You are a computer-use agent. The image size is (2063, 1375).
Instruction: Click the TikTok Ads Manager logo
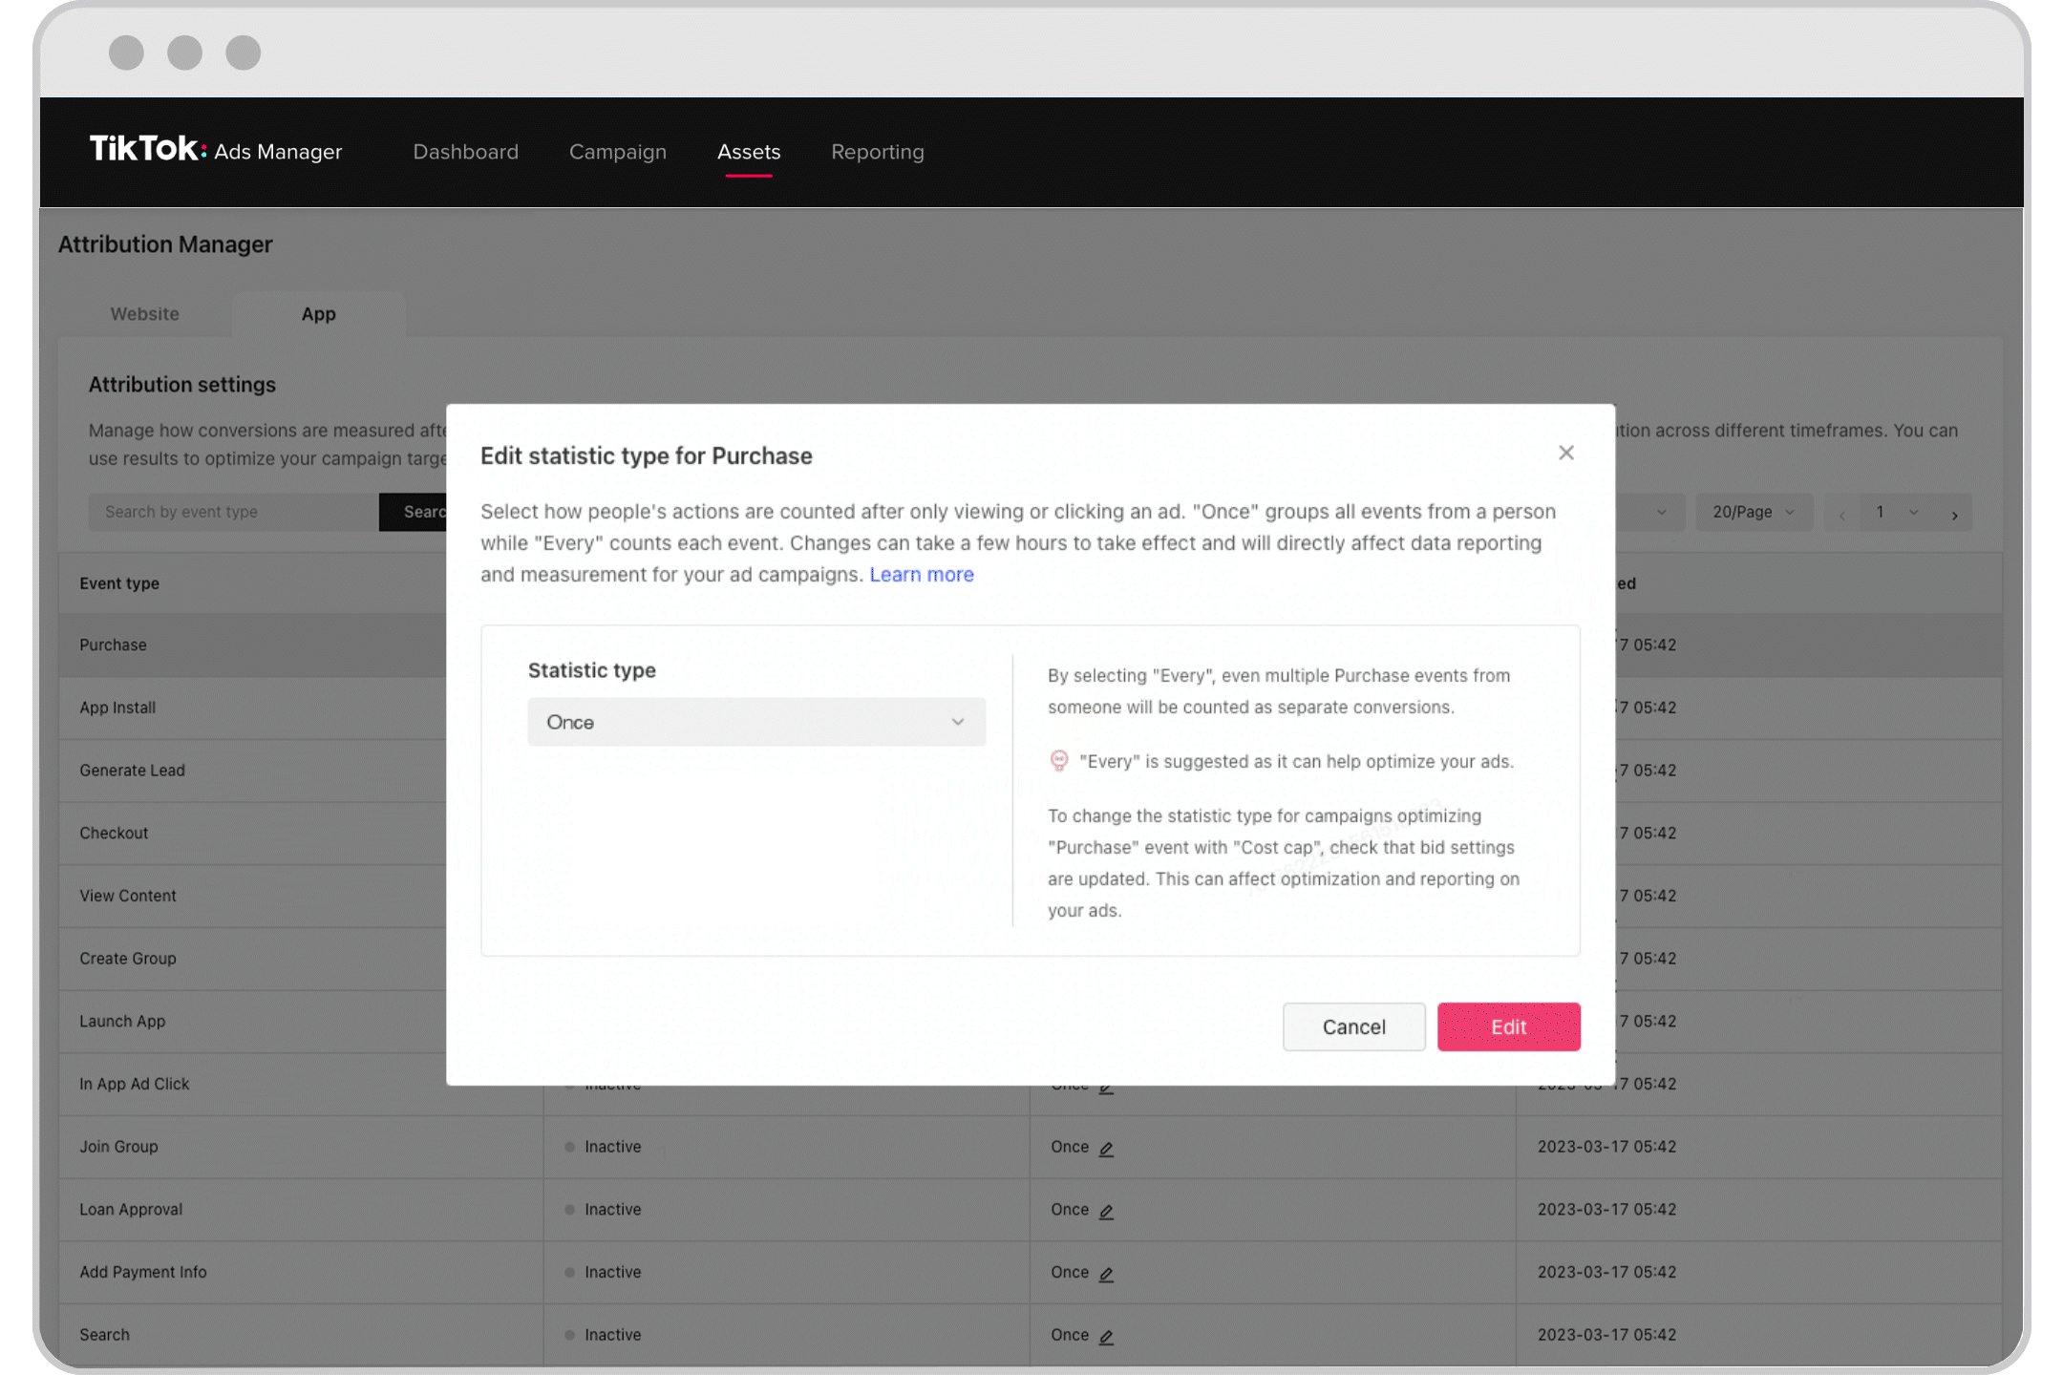pos(216,150)
